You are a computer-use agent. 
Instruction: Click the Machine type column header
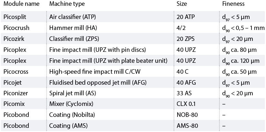[x=67, y=4]
